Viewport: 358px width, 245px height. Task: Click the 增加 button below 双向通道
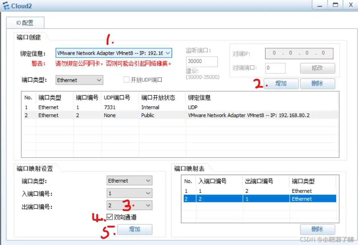pyautogui.click(x=135, y=229)
